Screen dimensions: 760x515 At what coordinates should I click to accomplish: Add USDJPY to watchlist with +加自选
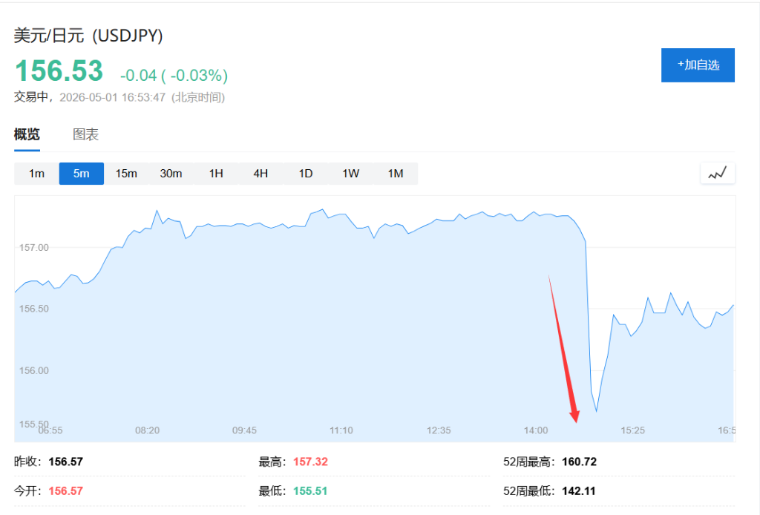pos(698,65)
